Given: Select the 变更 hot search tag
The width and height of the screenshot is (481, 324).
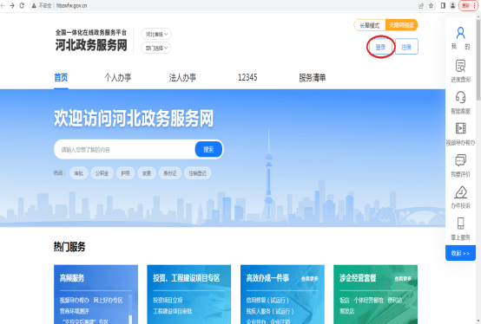Looking at the screenshot, I should point(147,173).
